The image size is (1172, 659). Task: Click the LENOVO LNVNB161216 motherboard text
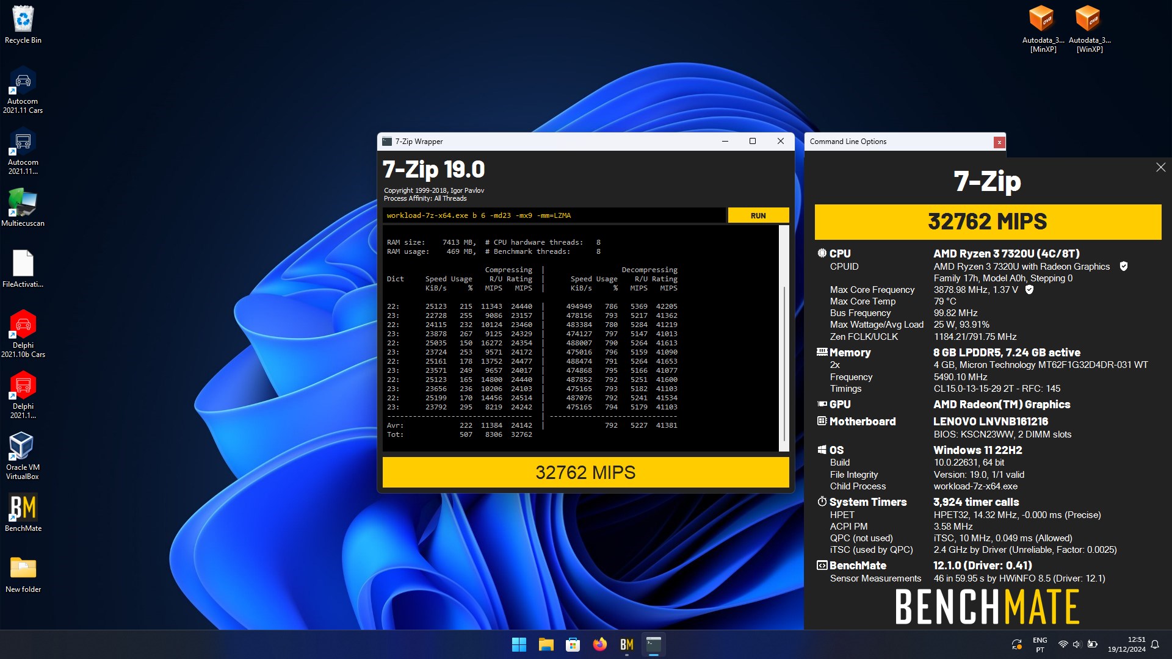(x=990, y=421)
